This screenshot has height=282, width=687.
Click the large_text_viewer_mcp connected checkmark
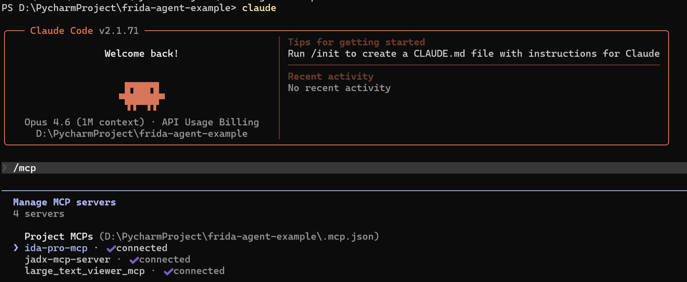click(168, 271)
